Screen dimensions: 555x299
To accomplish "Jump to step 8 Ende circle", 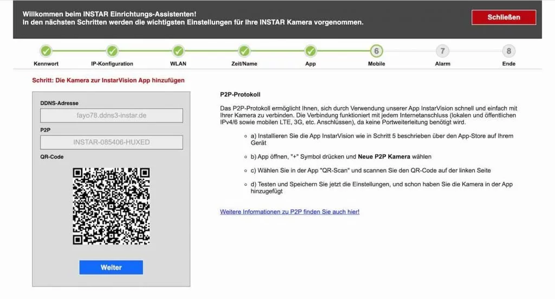I will coord(508,51).
